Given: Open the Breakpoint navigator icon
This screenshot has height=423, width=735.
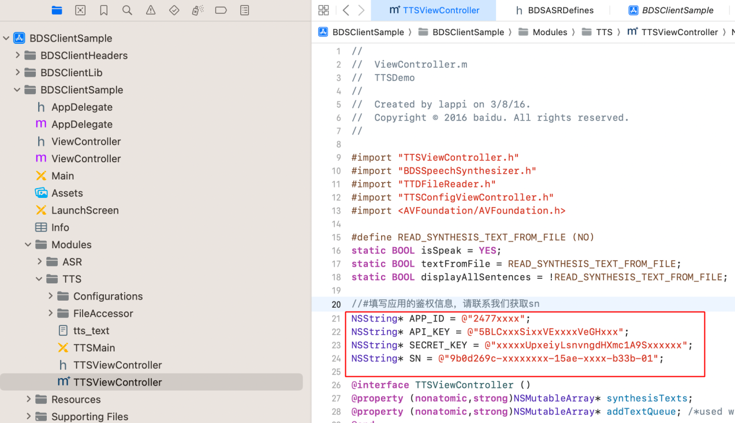Looking at the screenshot, I should 221,10.
